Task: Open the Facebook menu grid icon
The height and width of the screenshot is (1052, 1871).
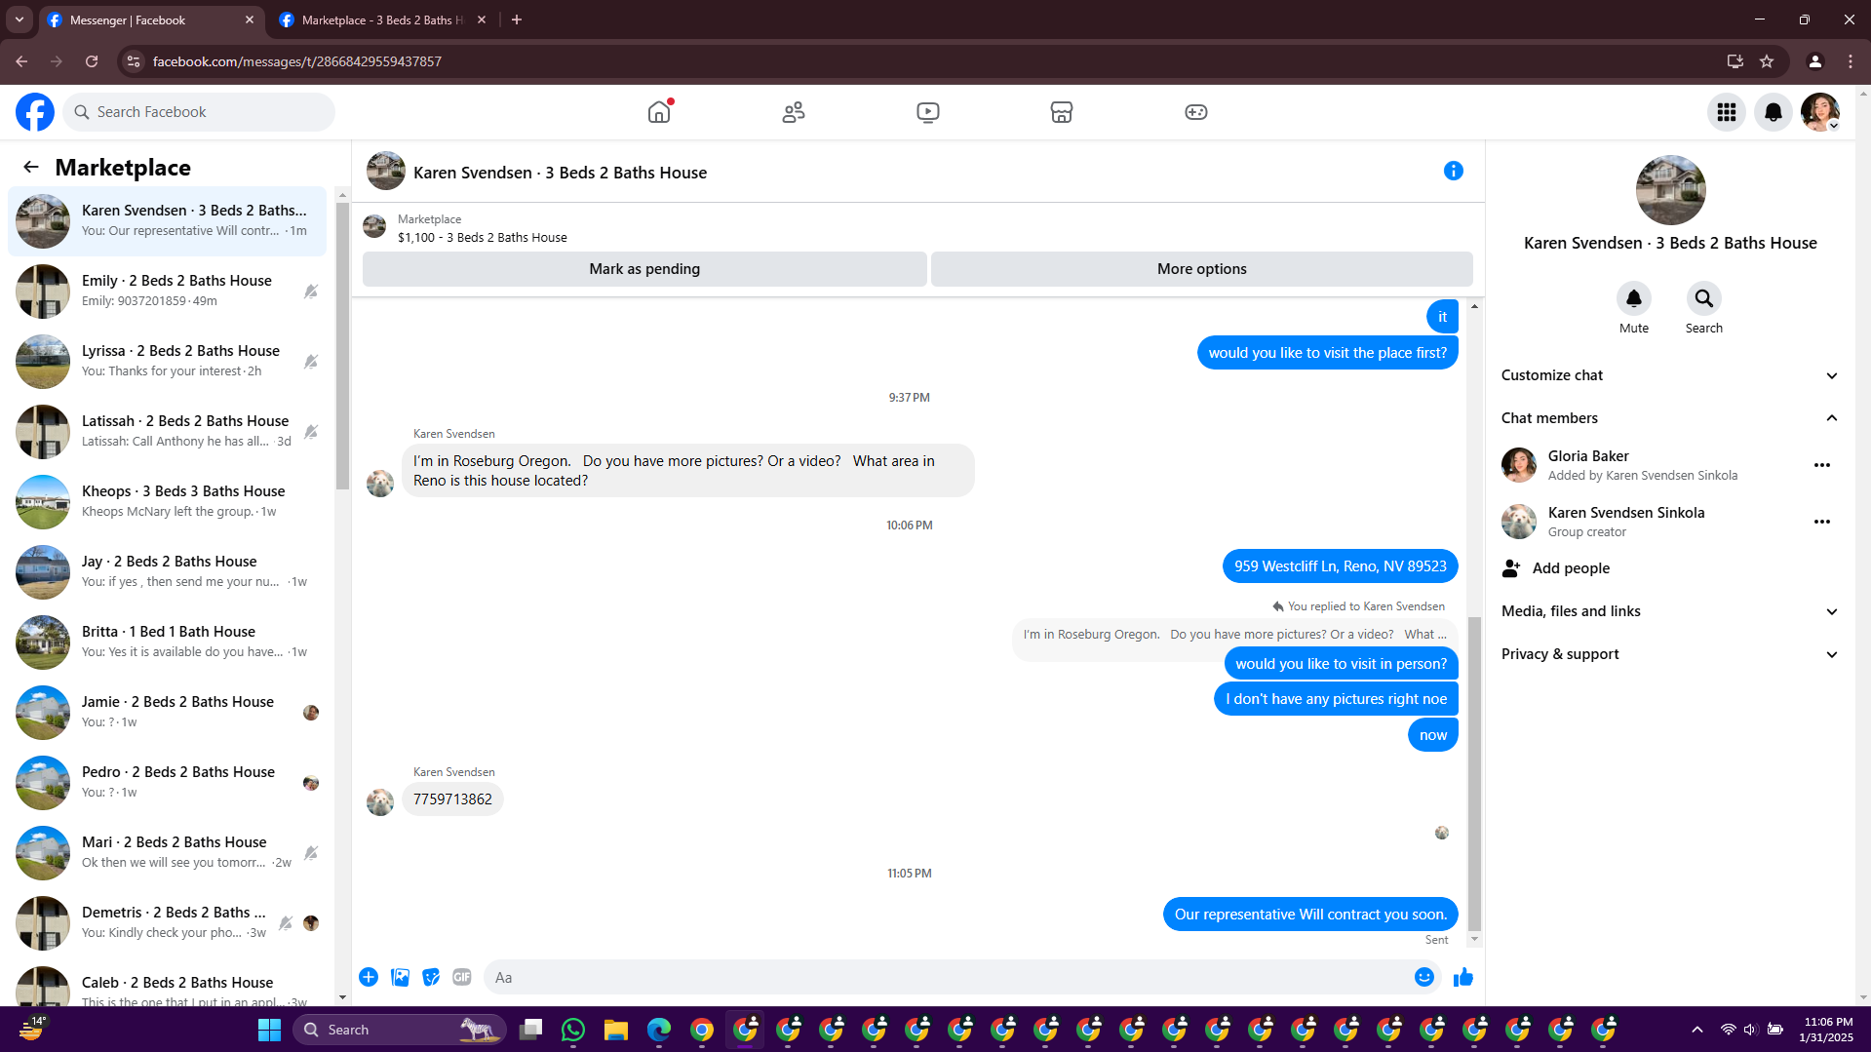Action: [1727, 112]
